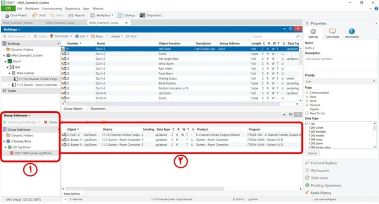Toggle the Read flag checkbox
The height and width of the screenshot is (204, 379).
(307, 97)
